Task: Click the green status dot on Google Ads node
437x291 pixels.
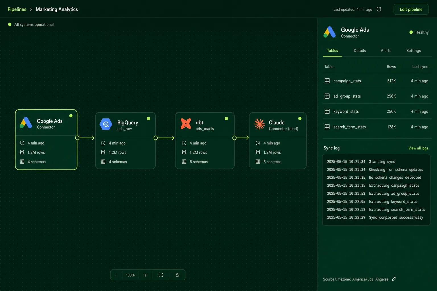Action: point(71,116)
